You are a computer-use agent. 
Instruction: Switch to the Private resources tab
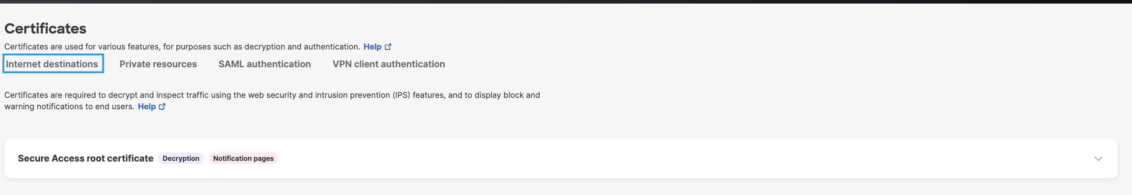pos(158,64)
